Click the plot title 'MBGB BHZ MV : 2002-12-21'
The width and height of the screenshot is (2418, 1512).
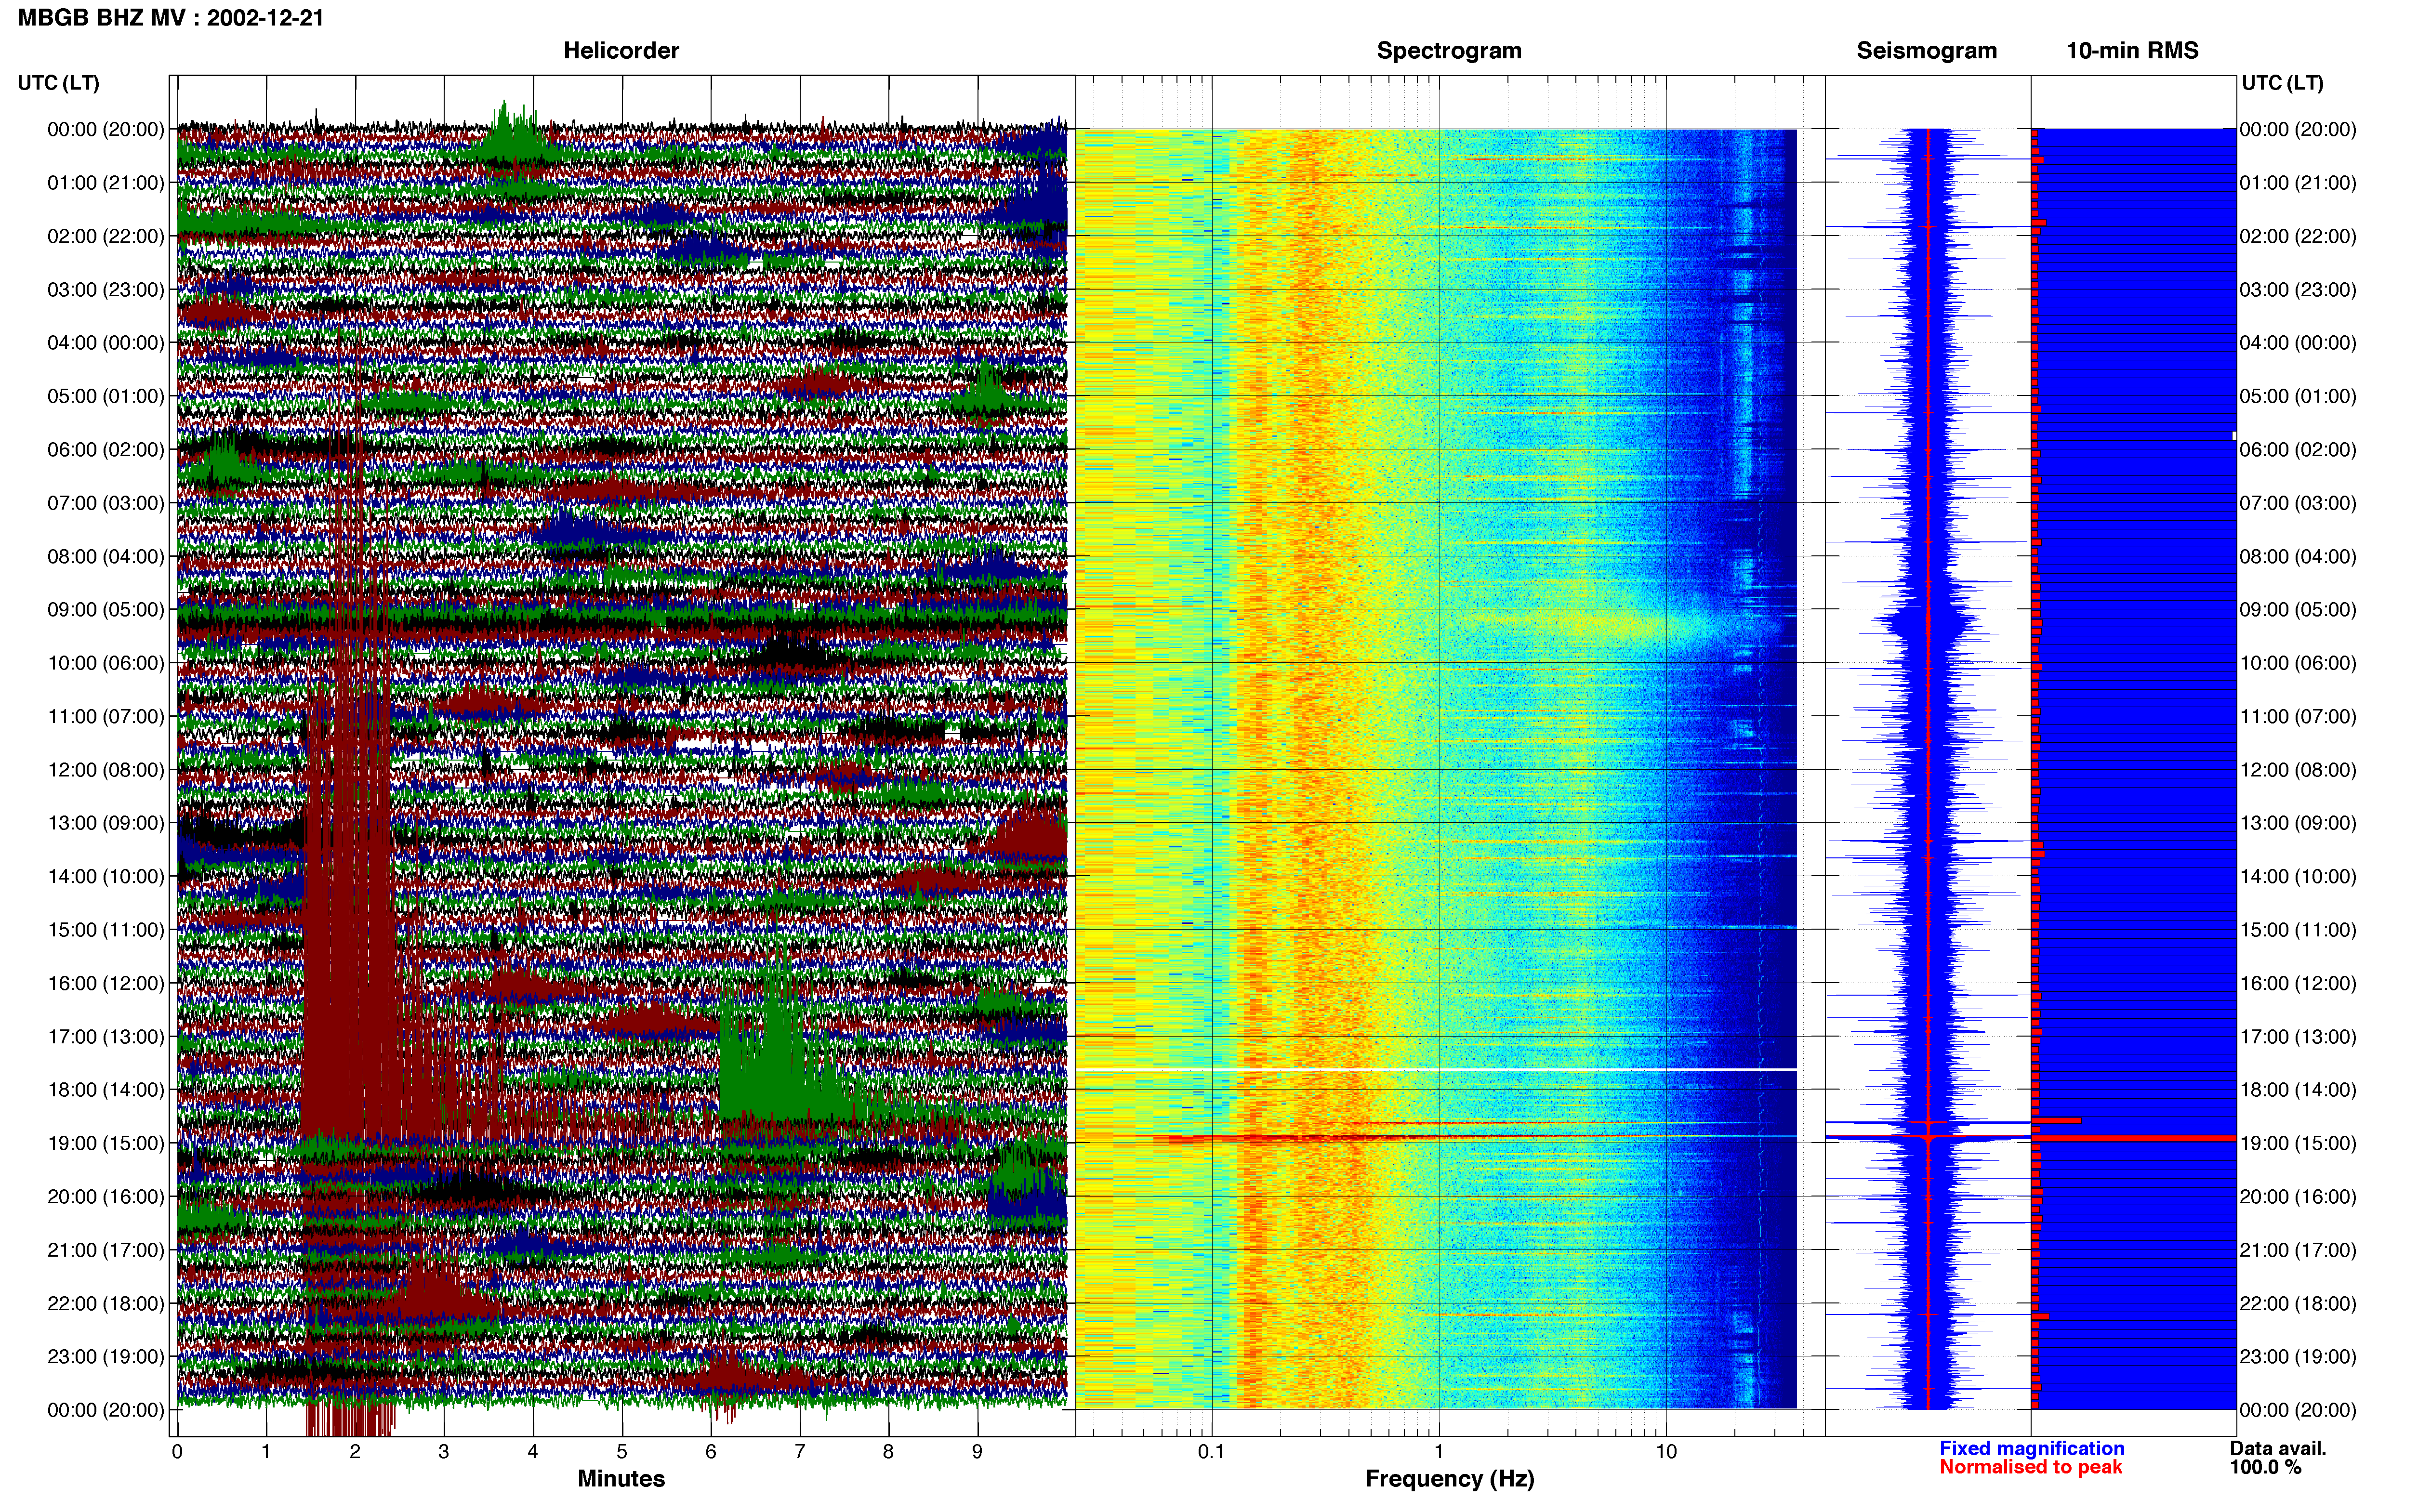coord(171,18)
